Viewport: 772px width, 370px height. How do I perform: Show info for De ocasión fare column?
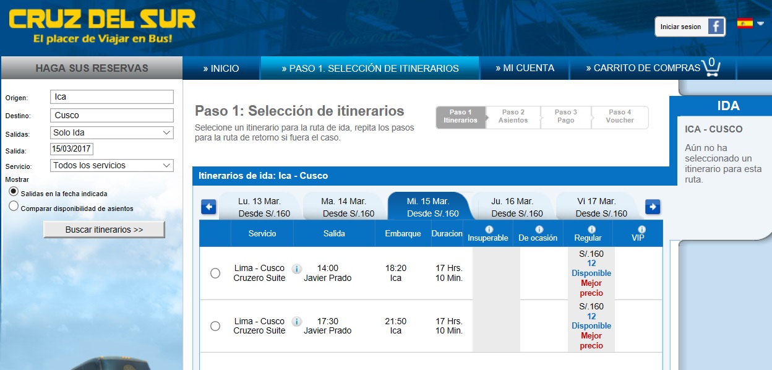(538, 230)
